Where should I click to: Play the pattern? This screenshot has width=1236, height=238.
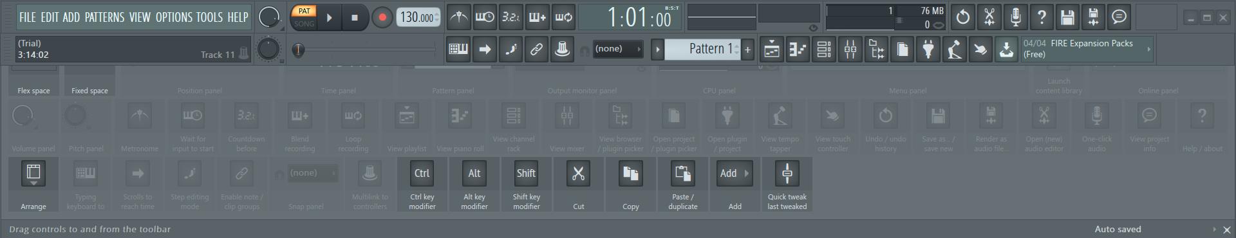pos(330,18)
